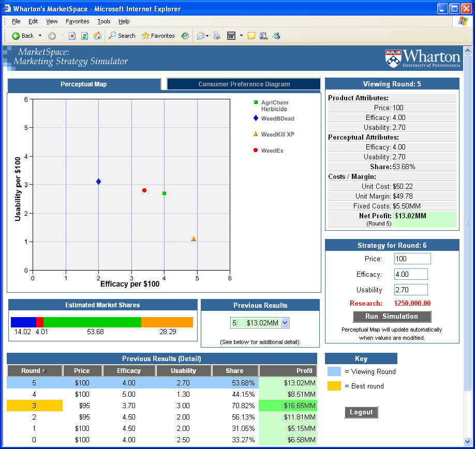
Task: Launch the Messenger toolbar icon
Action: 276,36
